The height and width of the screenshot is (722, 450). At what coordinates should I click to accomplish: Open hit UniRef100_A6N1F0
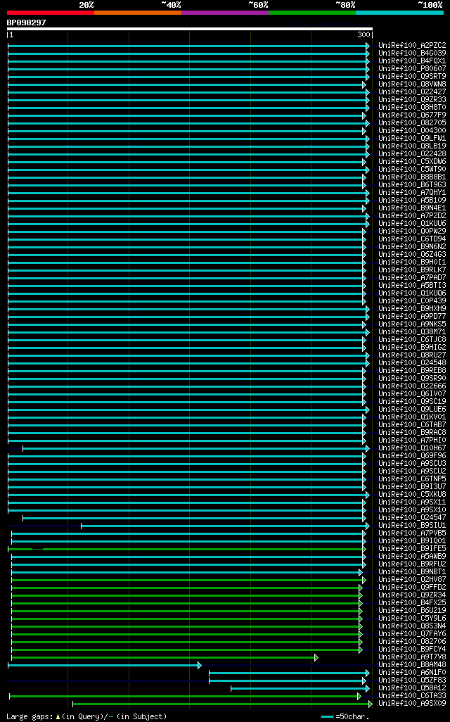(x=412, y=672)
